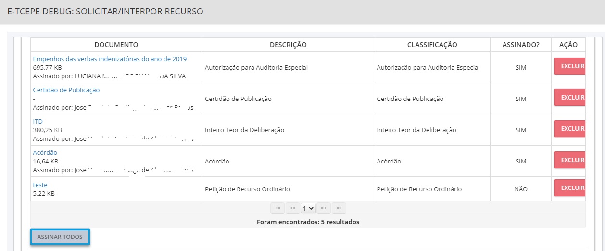The image size is (605, 251).
Task: Click the CLASSIFICAÇÃO column header
Action: [x=432, y=45]
